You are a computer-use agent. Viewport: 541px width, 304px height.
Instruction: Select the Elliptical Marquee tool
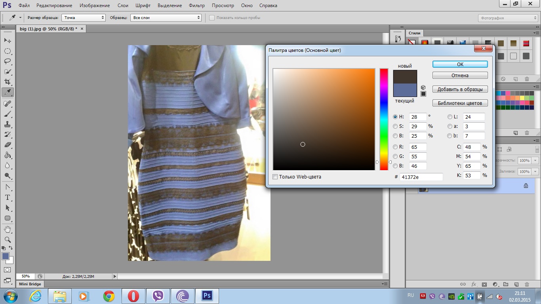tap(8, 51)
